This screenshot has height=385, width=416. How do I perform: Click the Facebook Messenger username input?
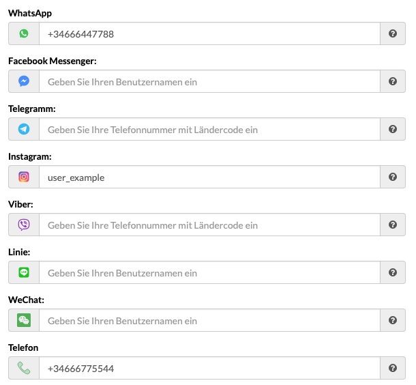click(x=209, y=81)
